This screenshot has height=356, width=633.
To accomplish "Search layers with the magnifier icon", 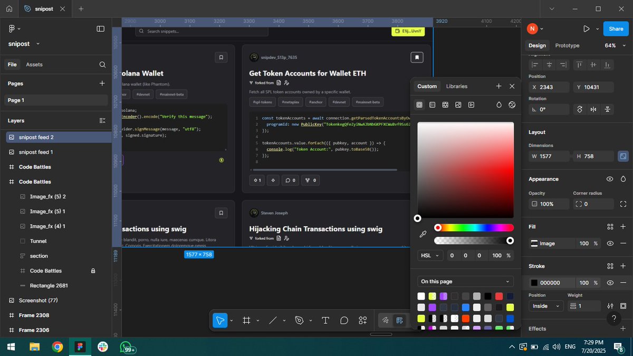I will pos(102,64).
